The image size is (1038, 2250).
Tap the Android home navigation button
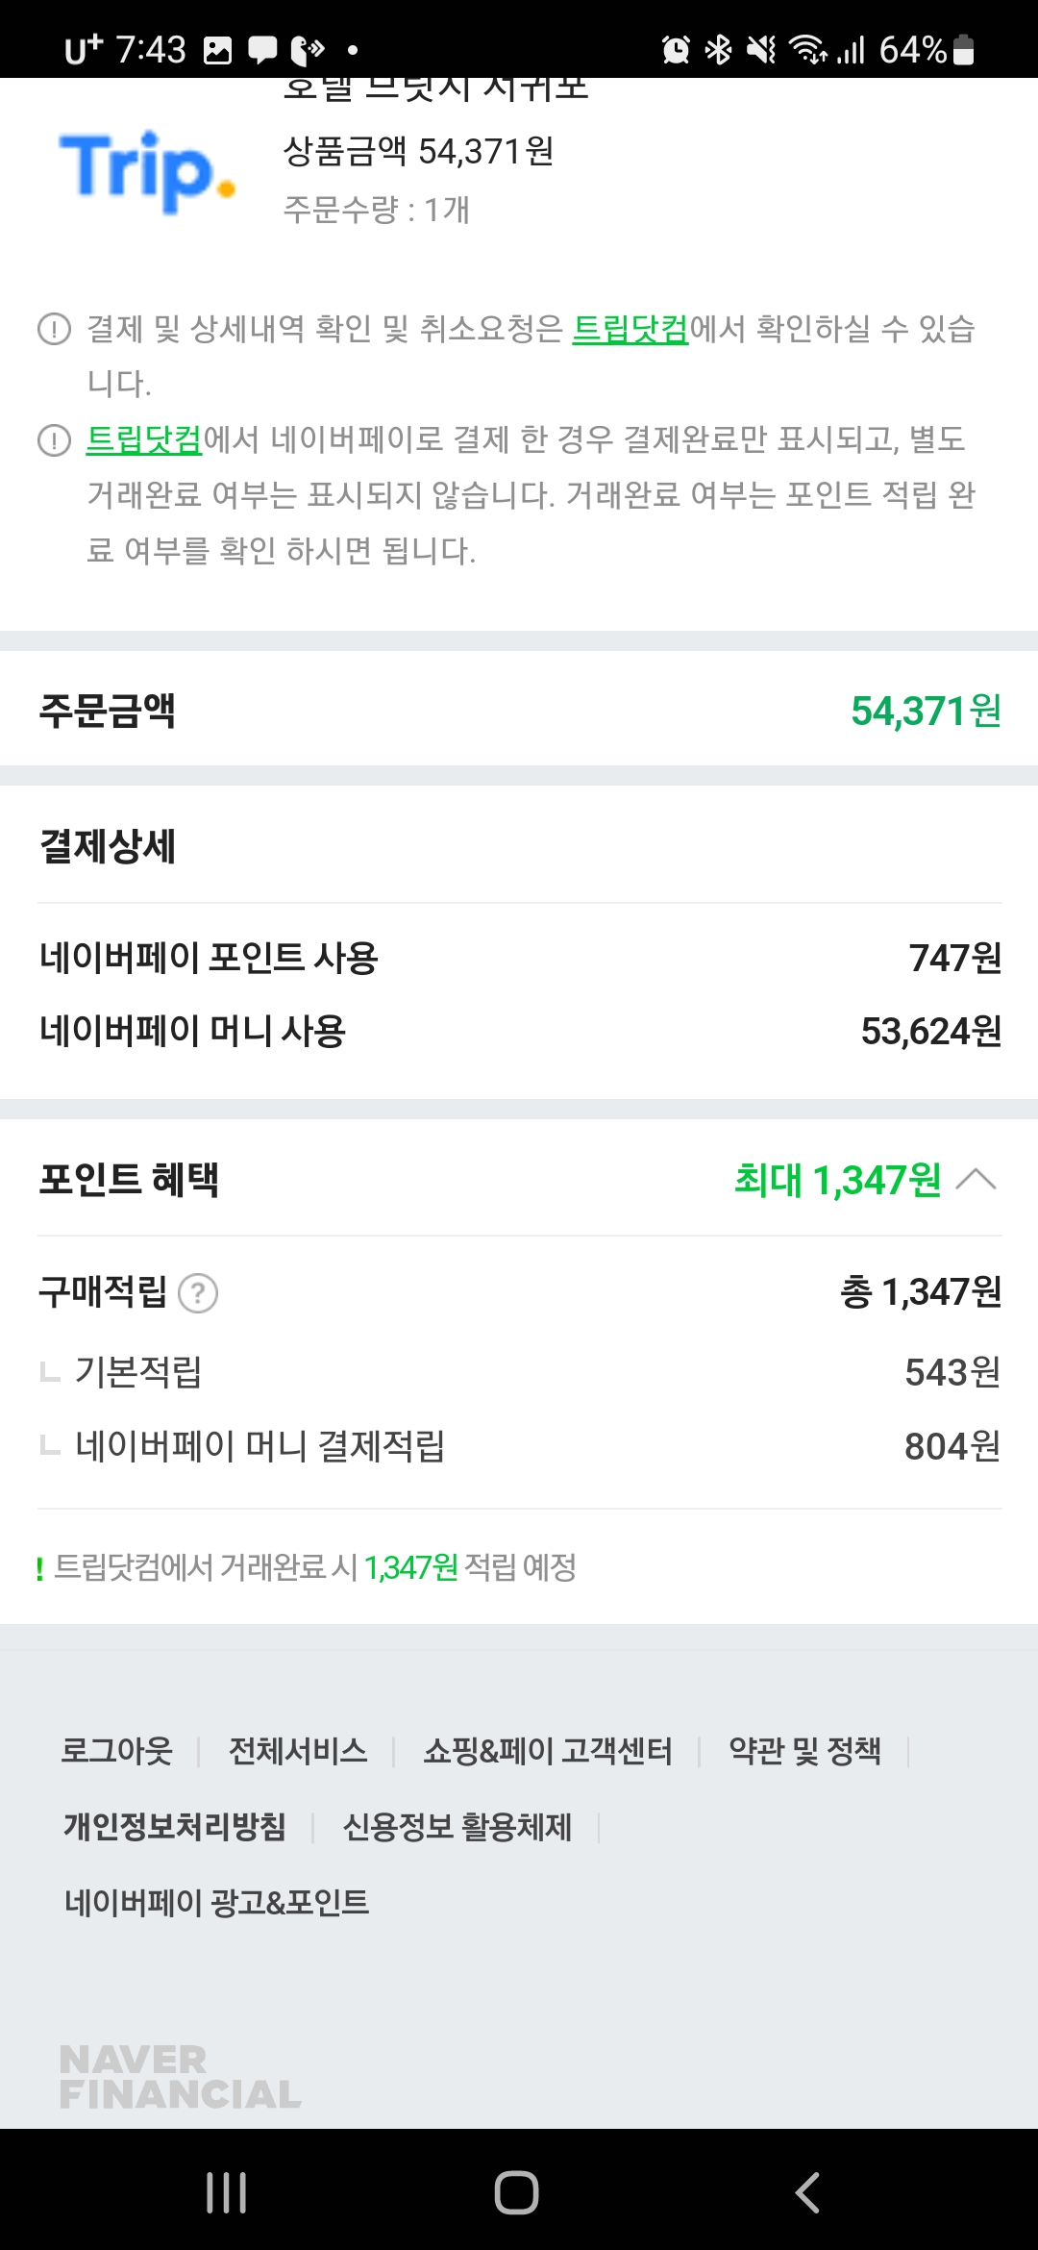(x=516, y=2192)
